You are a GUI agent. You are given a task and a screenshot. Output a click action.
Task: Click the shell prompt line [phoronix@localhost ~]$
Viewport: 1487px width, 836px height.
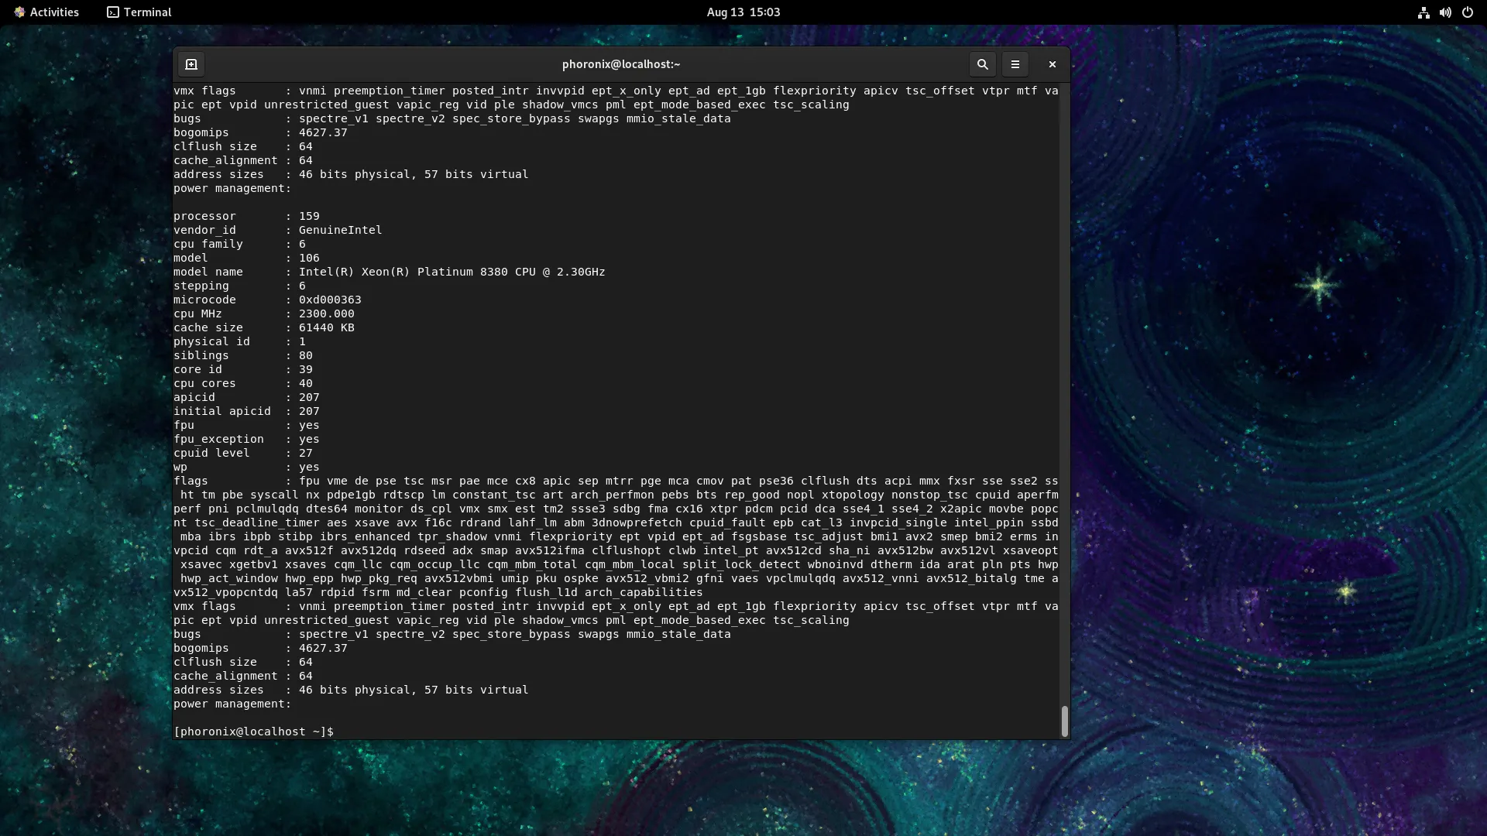(254, 731)
